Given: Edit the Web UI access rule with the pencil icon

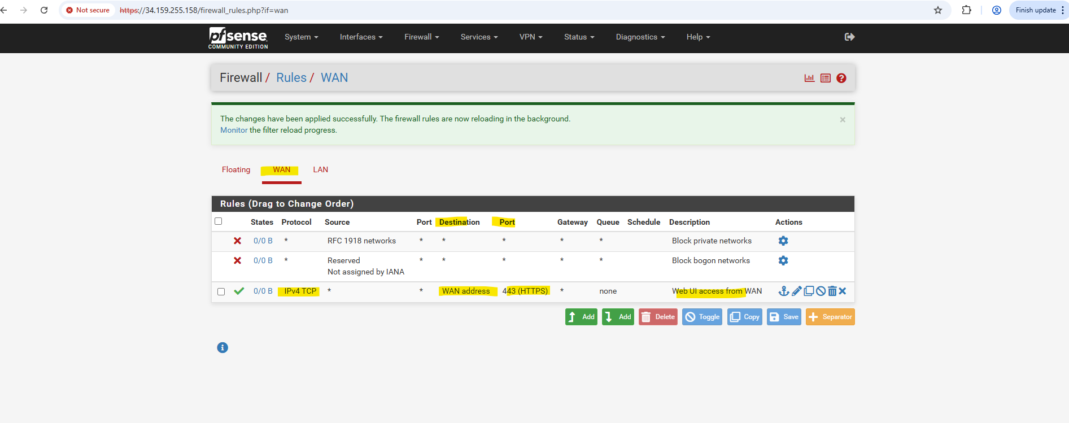Looking at the screenshot, I should (796, 291).
